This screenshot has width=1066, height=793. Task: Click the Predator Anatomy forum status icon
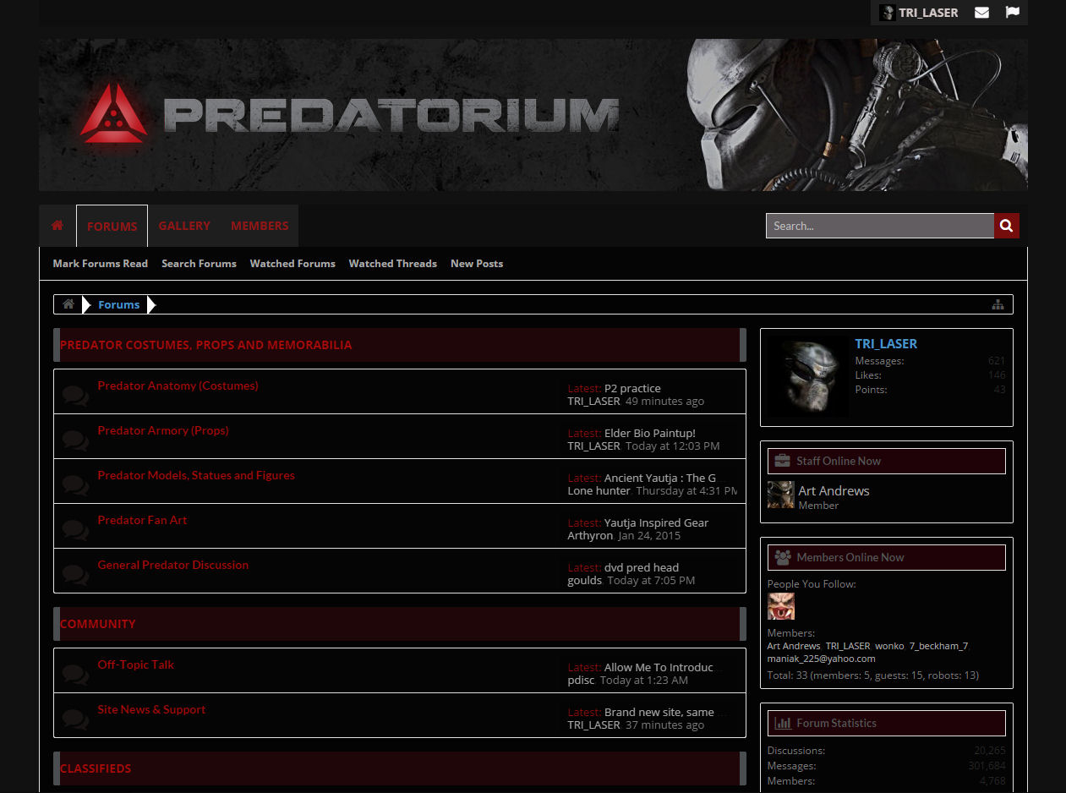tap(75, 395)
